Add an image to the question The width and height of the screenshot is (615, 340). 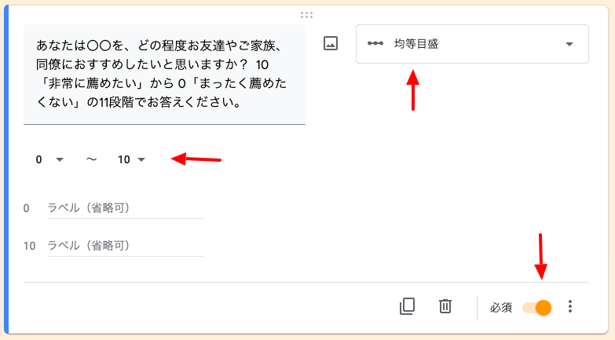click(x=331, y=43)
